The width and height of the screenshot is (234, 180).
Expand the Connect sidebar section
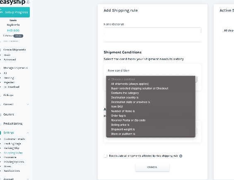point(28,104)
